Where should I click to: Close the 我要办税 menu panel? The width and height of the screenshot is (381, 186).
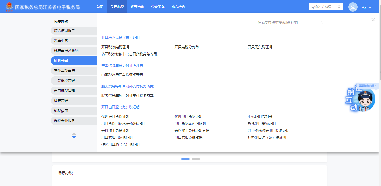[x=373, y=20]
